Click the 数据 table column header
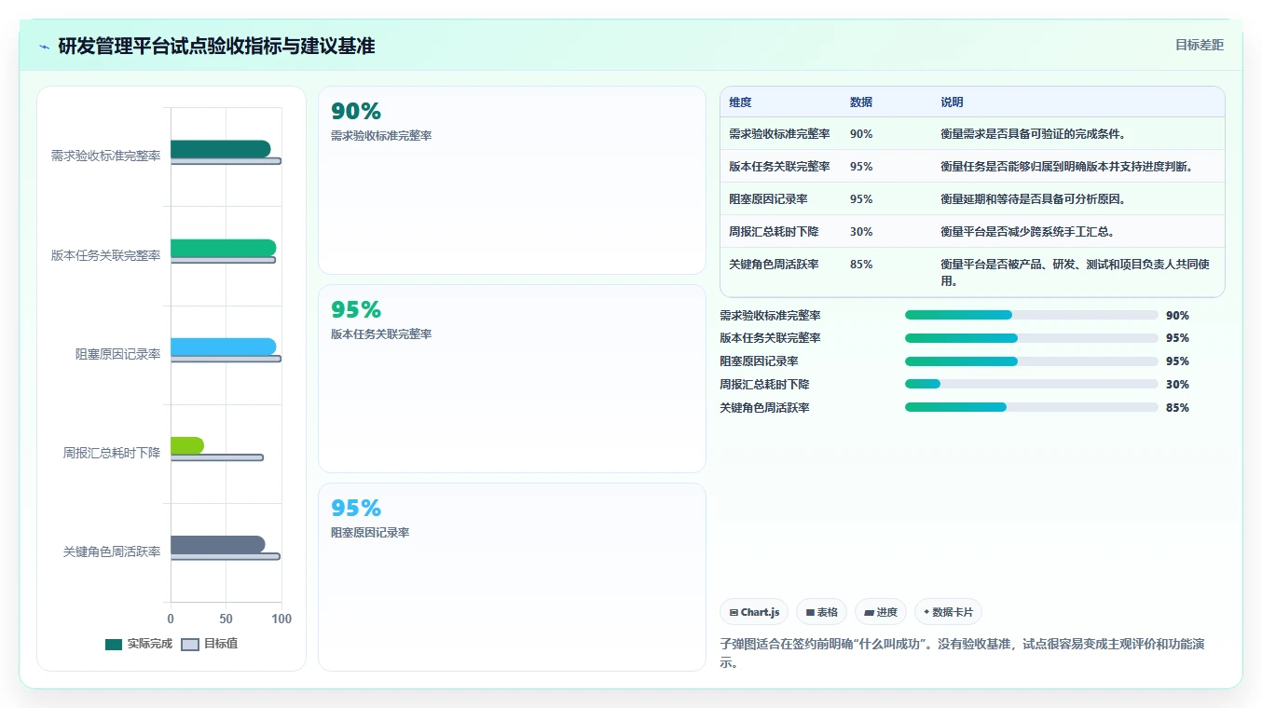 [861, 102]
